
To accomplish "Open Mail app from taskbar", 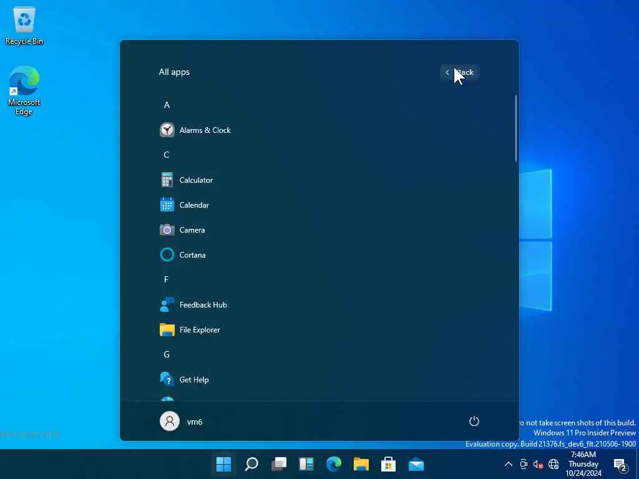I will 416,464.
